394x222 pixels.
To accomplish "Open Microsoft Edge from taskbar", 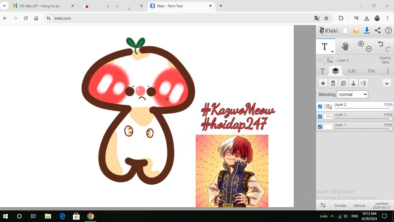I will tap(62, 216).
